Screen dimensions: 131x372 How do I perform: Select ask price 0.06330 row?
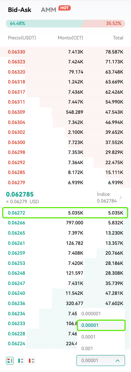click(65, 52)
